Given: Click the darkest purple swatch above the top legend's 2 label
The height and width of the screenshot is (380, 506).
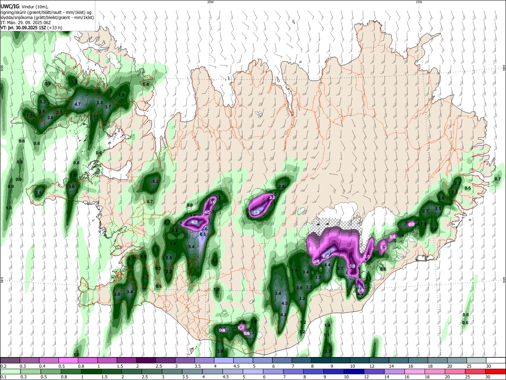Looking at the screenshot, I should coord(145,361).
